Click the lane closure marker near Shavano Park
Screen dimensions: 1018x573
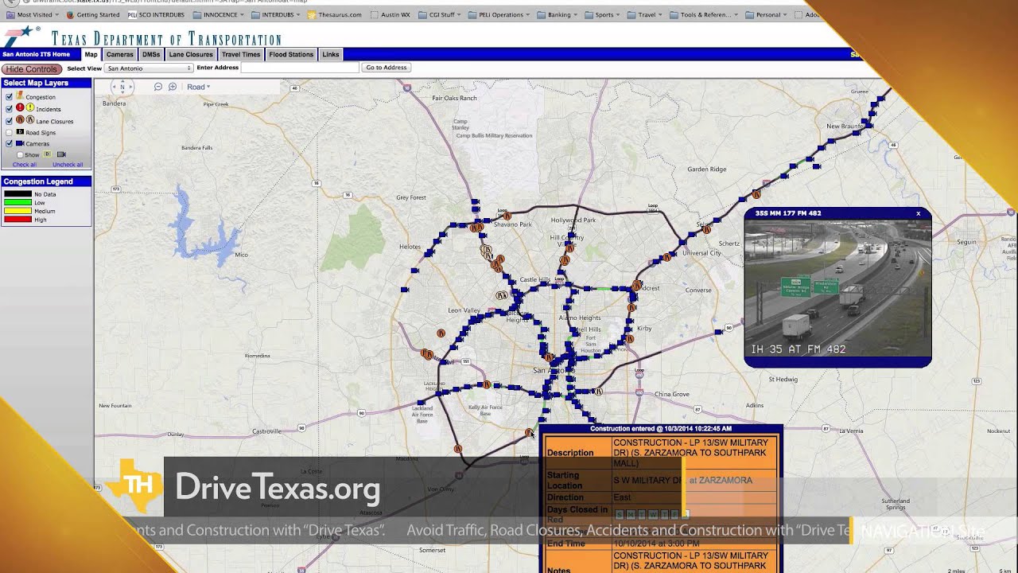coord(507,216)
